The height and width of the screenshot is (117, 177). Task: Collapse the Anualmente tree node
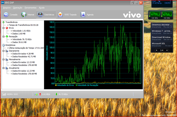[4, 68]
